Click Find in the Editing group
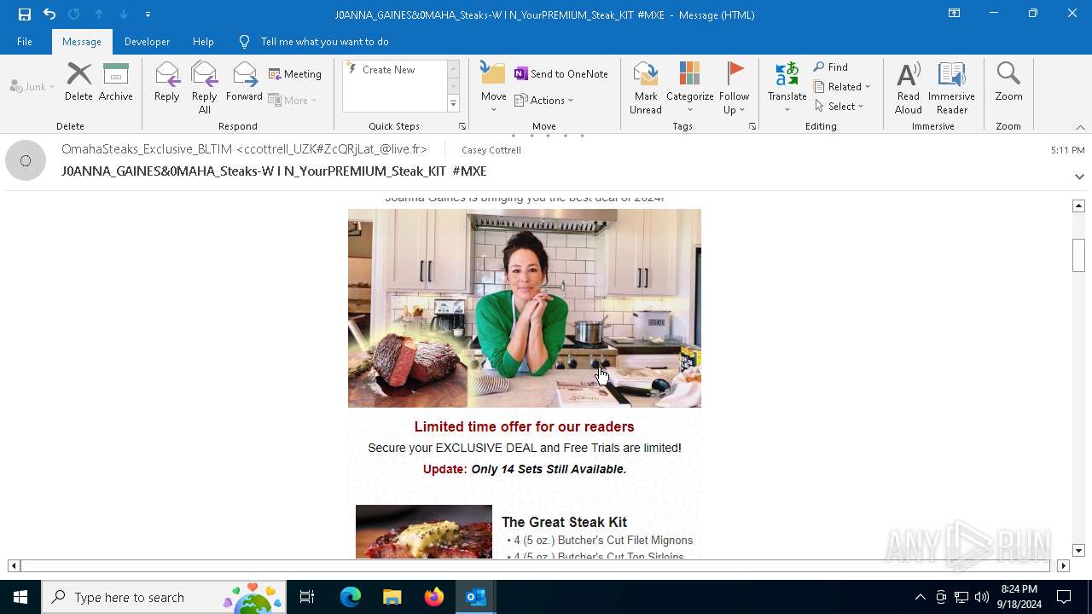 click(x=831, y=67)
